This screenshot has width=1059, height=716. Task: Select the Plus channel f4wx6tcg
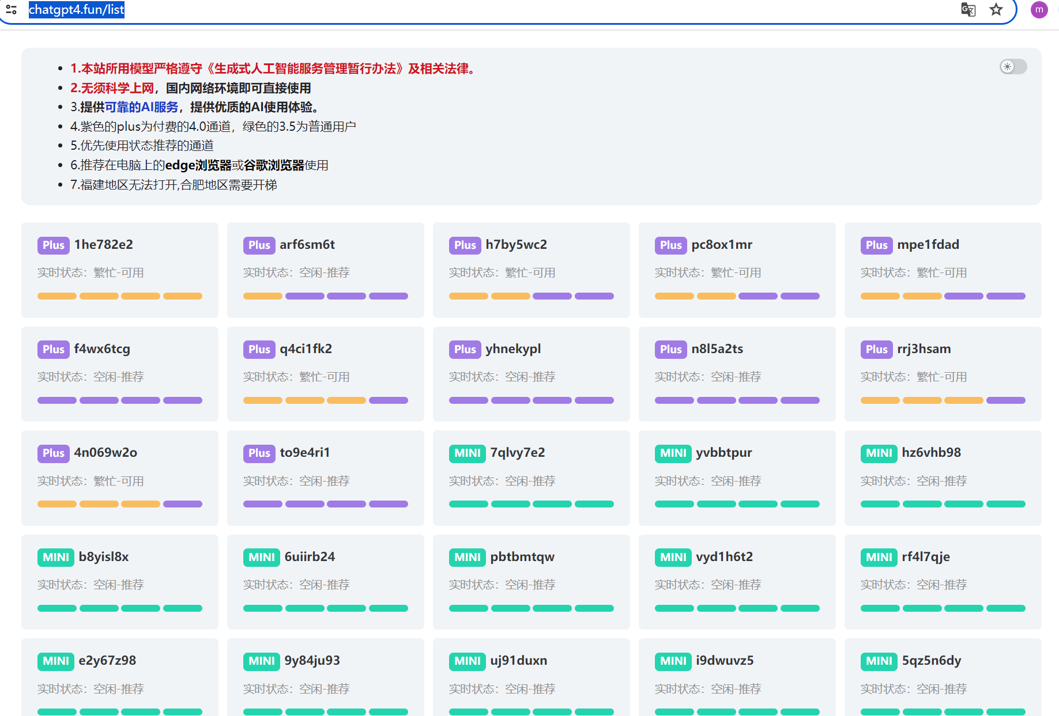[x=120, y=374]
